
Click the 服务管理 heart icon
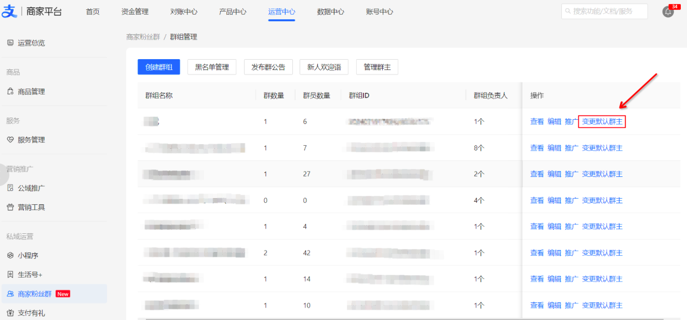[10, 140]
